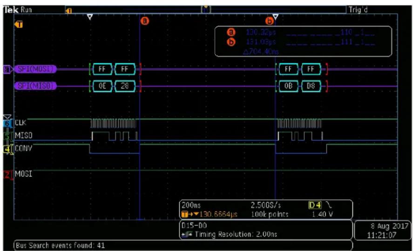Click the 200ns timebase readout
The height and width of the screenshot is (251, 413).
(191, 205)
